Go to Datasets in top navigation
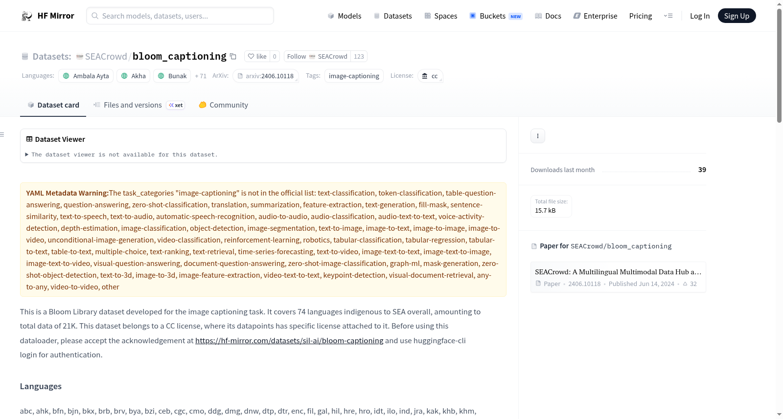Screen dimensions: 783x419 coord(392,16)
